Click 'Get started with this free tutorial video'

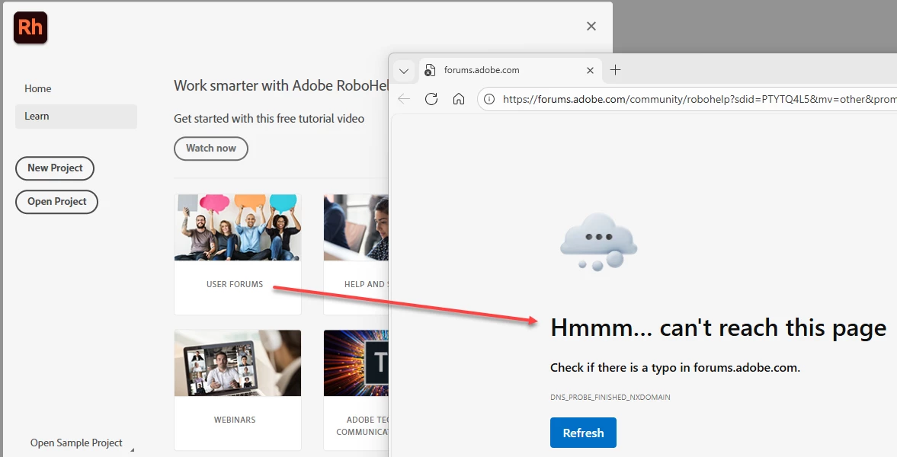[269, 119]
